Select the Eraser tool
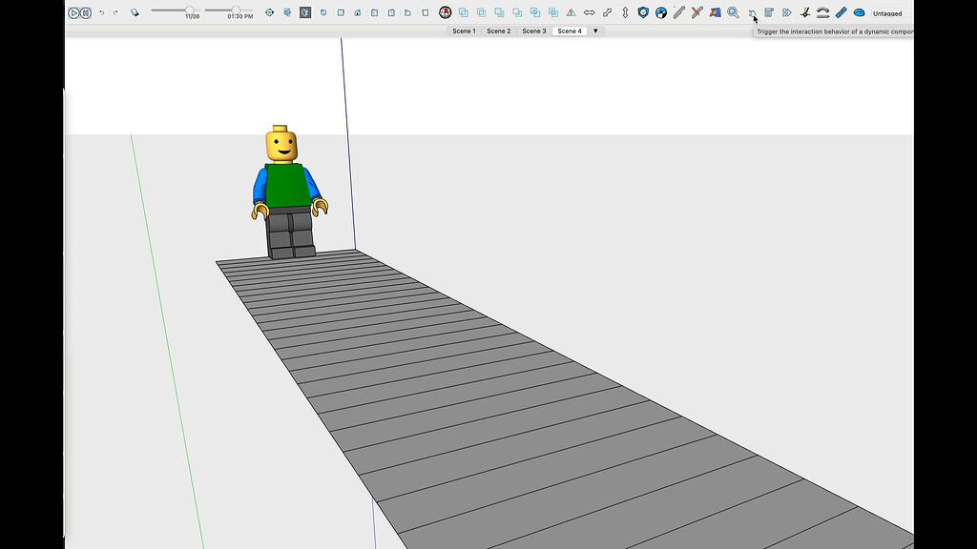Viewport: 977px width, 549px height. 696,12
